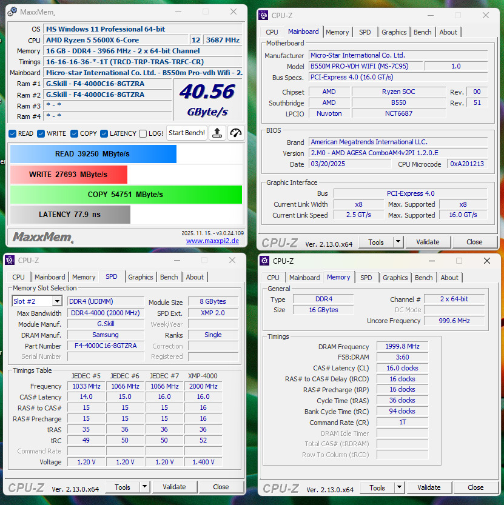Click Close button in Mainboard window
504x505 pixels.
[x=475, y=242]
